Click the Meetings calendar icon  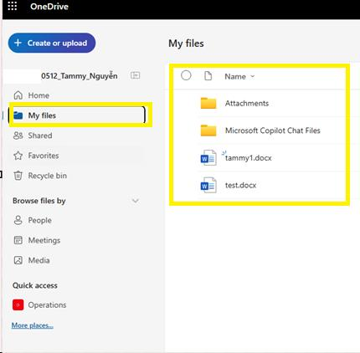click(x=18, y=240)
